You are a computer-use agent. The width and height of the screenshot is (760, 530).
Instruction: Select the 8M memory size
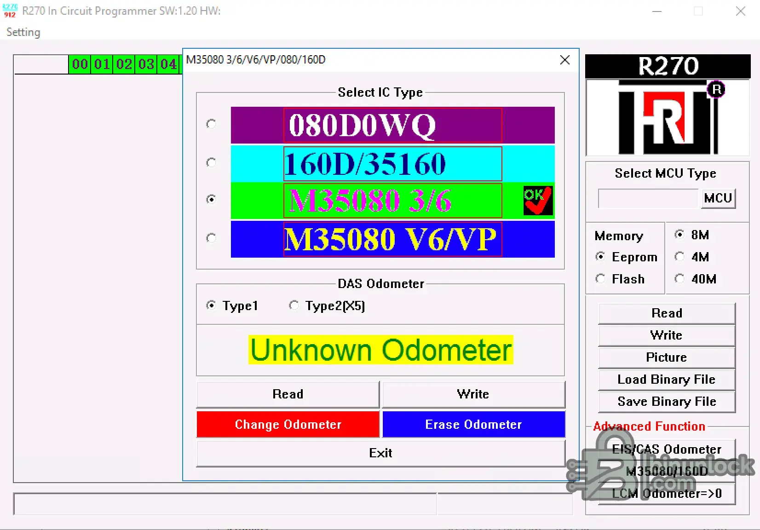coord(692,235)
